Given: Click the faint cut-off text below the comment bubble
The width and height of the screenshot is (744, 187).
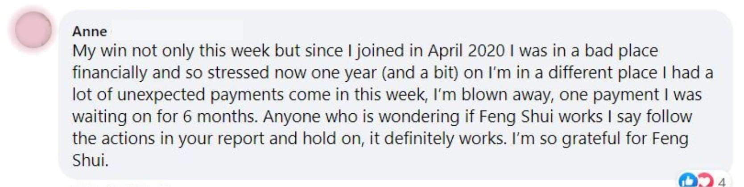Looking at the screenshot, I should [x=120, y=184].
